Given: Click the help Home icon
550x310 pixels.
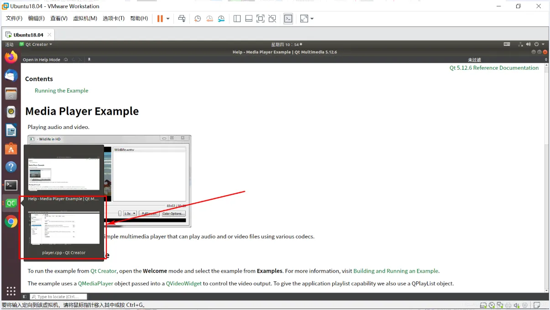Looking at the screenshot, I should (66, 60).
